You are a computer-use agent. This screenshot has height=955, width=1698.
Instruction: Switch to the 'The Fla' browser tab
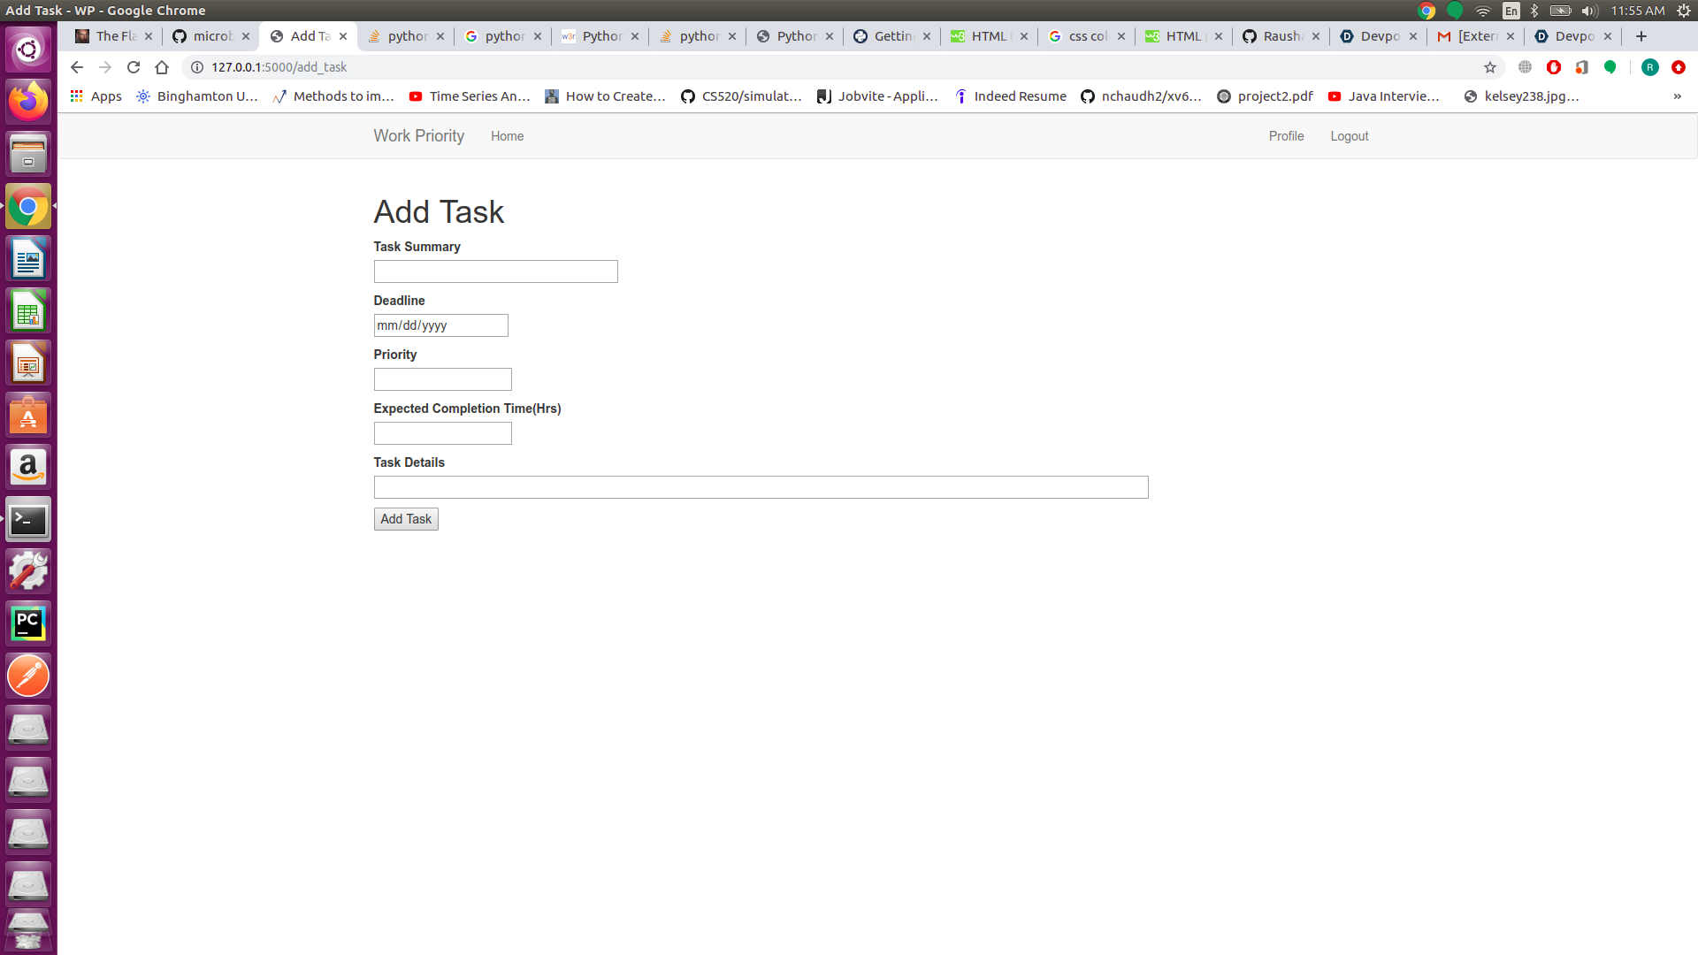(x=115, y=36)
